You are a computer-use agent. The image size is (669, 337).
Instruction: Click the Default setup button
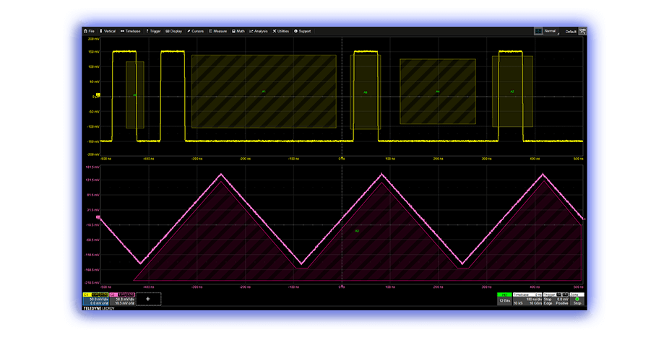click(x=571, y=32)
